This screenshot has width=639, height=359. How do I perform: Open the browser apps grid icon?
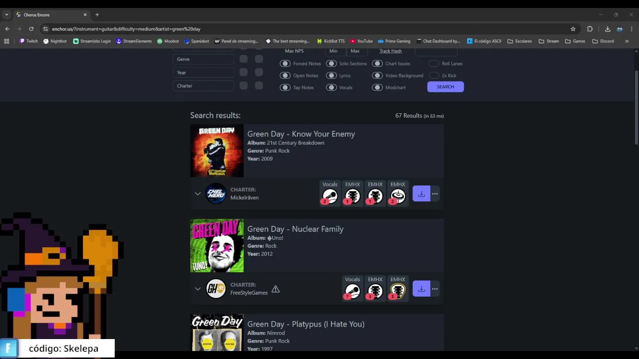(6, 41)
